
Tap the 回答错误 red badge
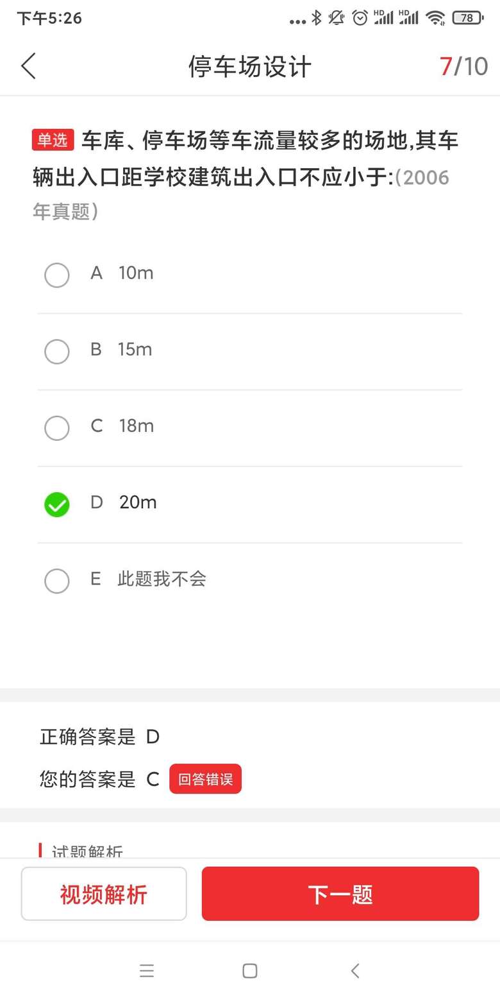(205, 780)
